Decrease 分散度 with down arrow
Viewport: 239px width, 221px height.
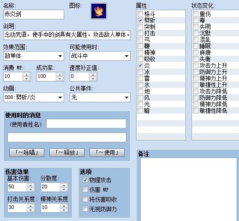pyautogui.click(x=64, y=189)
